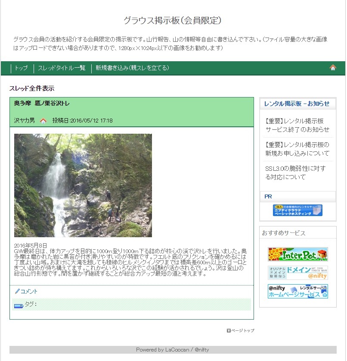Click the @nifty ホームページサービス banner
Image resolution: width=347 pixels, height=361 pixels.
tap(297, 291)
